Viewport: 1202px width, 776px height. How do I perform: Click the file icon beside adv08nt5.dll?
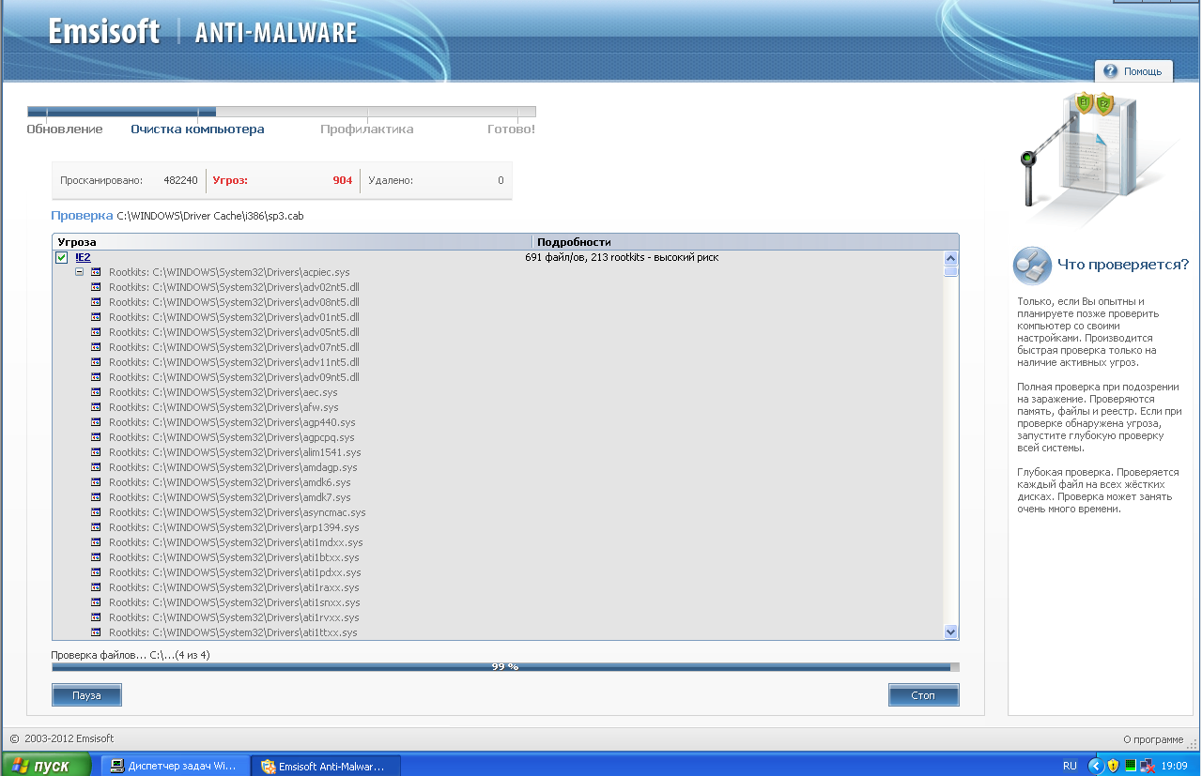[96, 302]
